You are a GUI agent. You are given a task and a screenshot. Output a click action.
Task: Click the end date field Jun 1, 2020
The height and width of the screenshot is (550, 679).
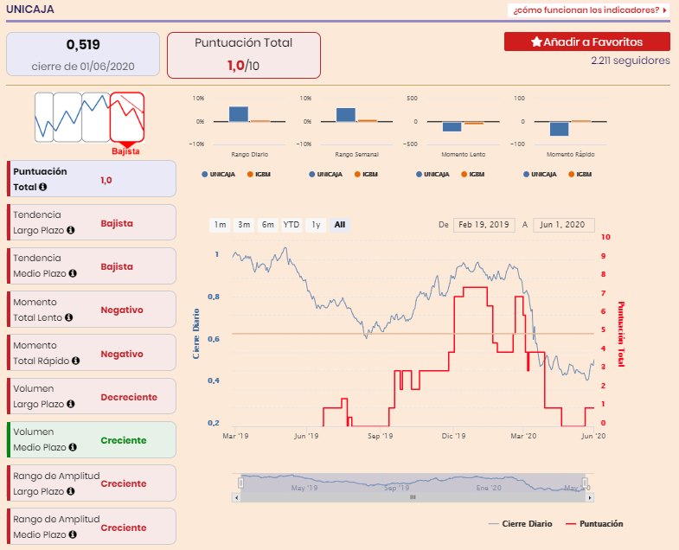coord(564,225)
